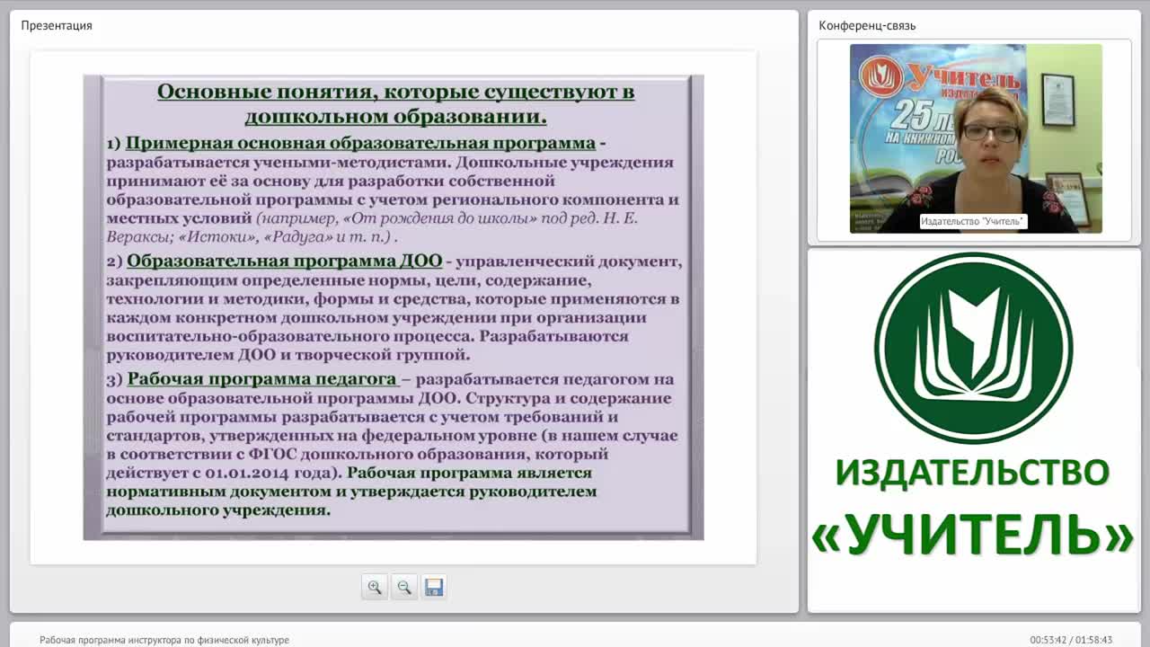This screenshot has width=1150, height=647.
Task: Click the Издательство "Учитель" name label on video
Action: coord(974,221)
